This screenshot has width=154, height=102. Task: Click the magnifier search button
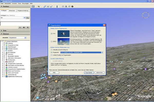27,18
